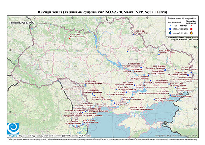Click the small red dot legend symbol
This screenshot has height=145, width=205.
click(192, 26)
